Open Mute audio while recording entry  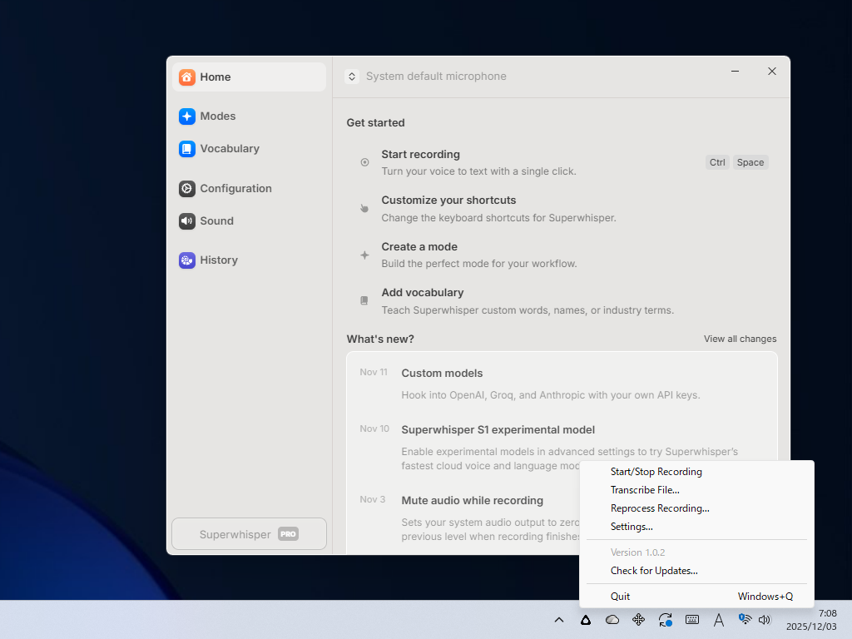click(x=473, y=500)
